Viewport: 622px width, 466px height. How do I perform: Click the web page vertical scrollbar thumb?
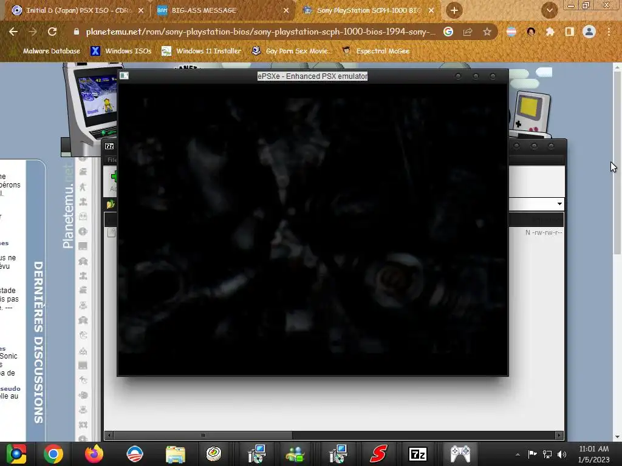[617, 163]
